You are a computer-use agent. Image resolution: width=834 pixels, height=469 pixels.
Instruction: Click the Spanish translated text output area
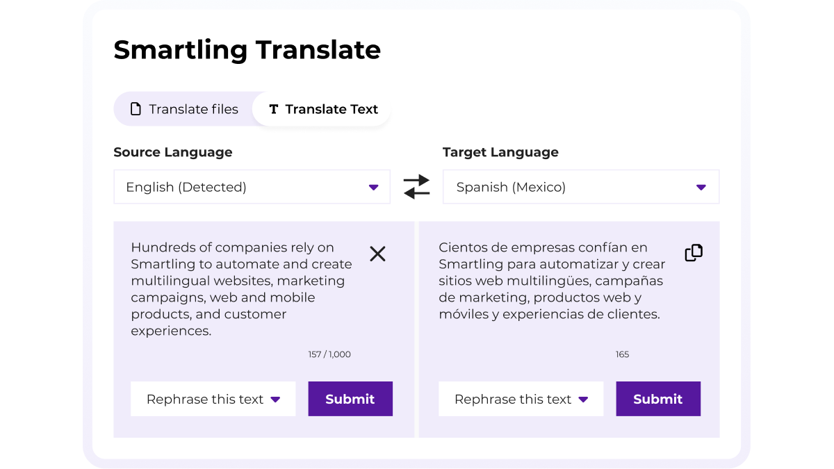pos(552,281)
